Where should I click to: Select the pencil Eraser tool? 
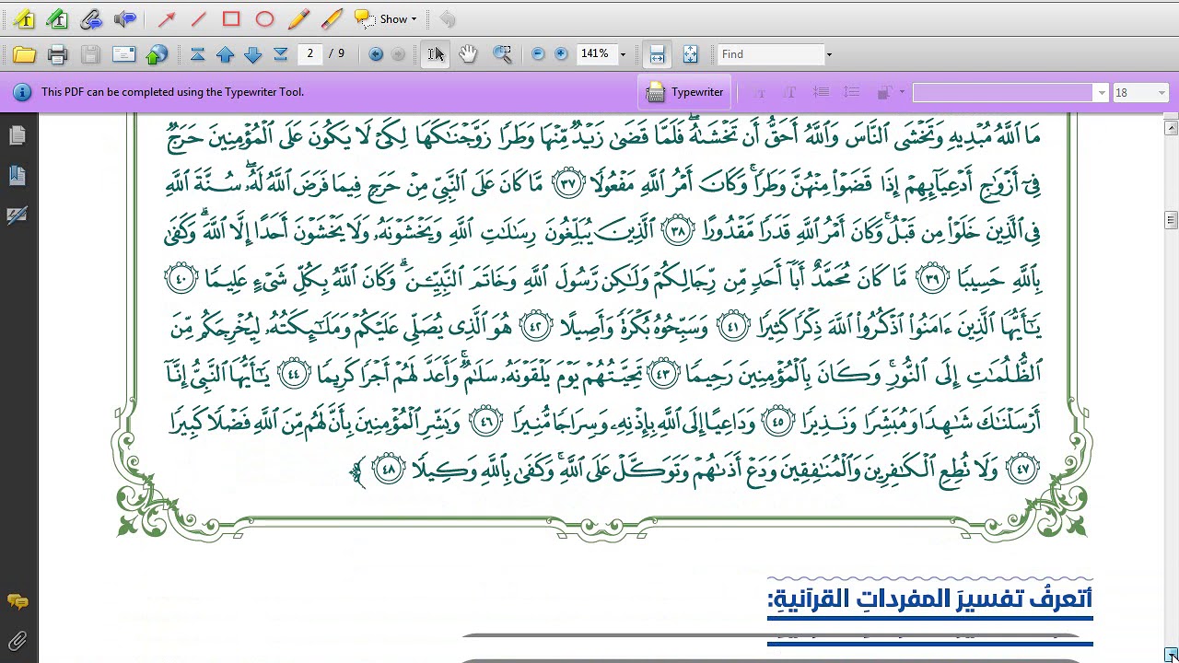pyautogui.click(x=332, y=18)
